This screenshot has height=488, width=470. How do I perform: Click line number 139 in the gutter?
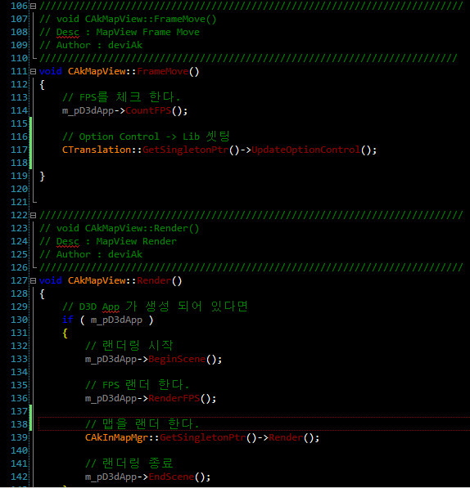coord(20,437)
